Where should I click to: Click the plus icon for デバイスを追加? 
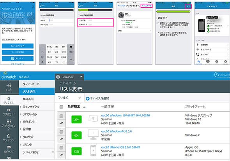88,99
